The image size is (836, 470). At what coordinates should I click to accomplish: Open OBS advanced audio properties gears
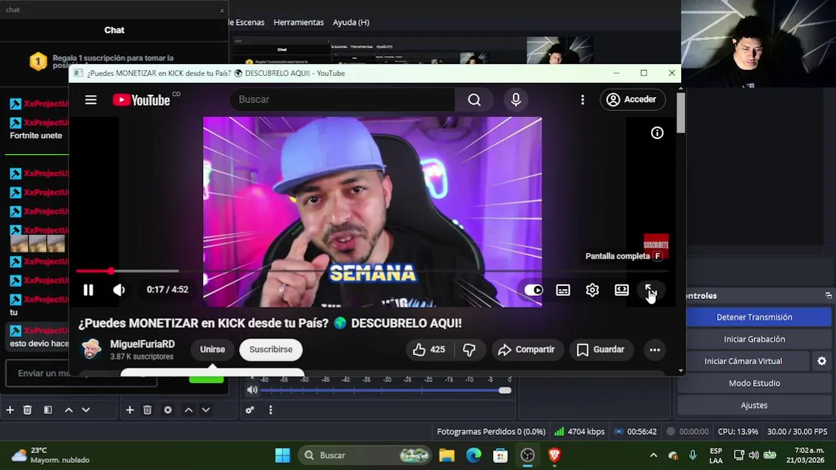click(x=249, y=410)
